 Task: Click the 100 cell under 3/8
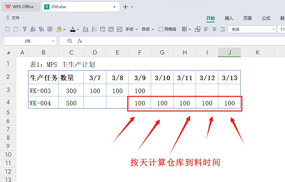pos(117,90)
